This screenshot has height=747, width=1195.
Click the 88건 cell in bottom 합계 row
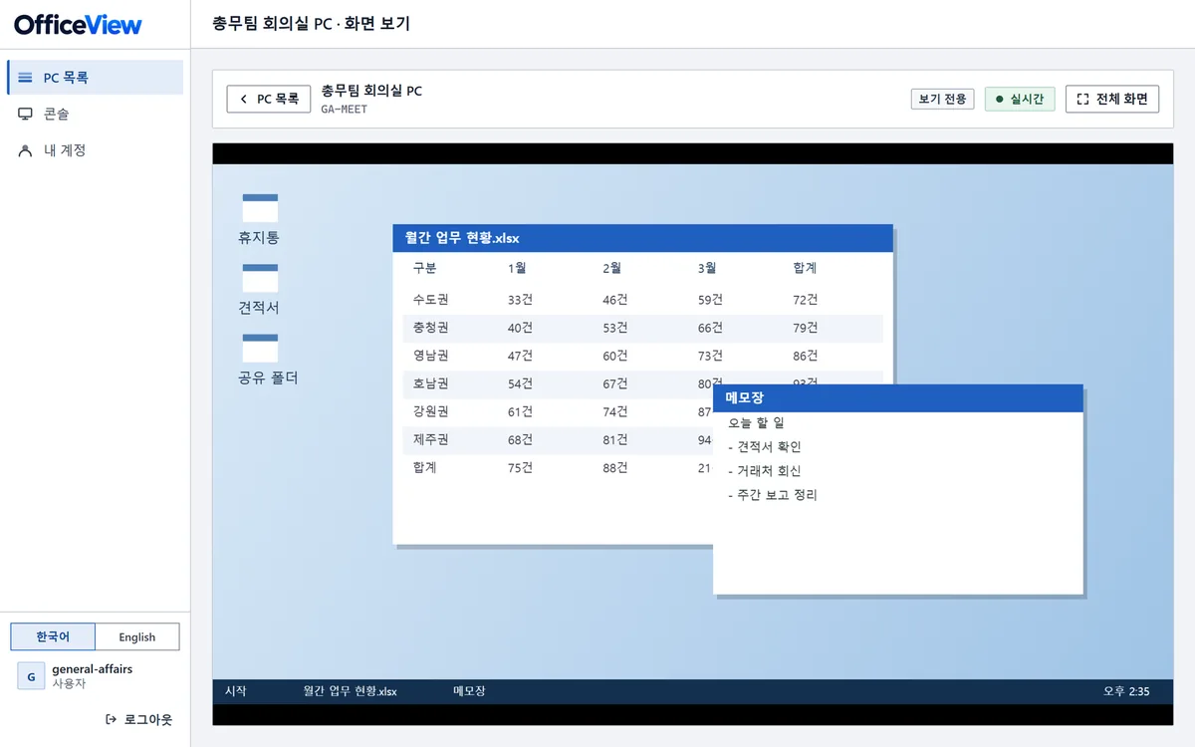click(615, 467)
